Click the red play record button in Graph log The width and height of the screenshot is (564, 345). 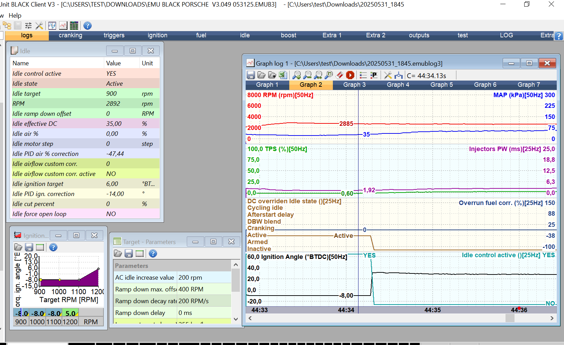tap(350, 75)
